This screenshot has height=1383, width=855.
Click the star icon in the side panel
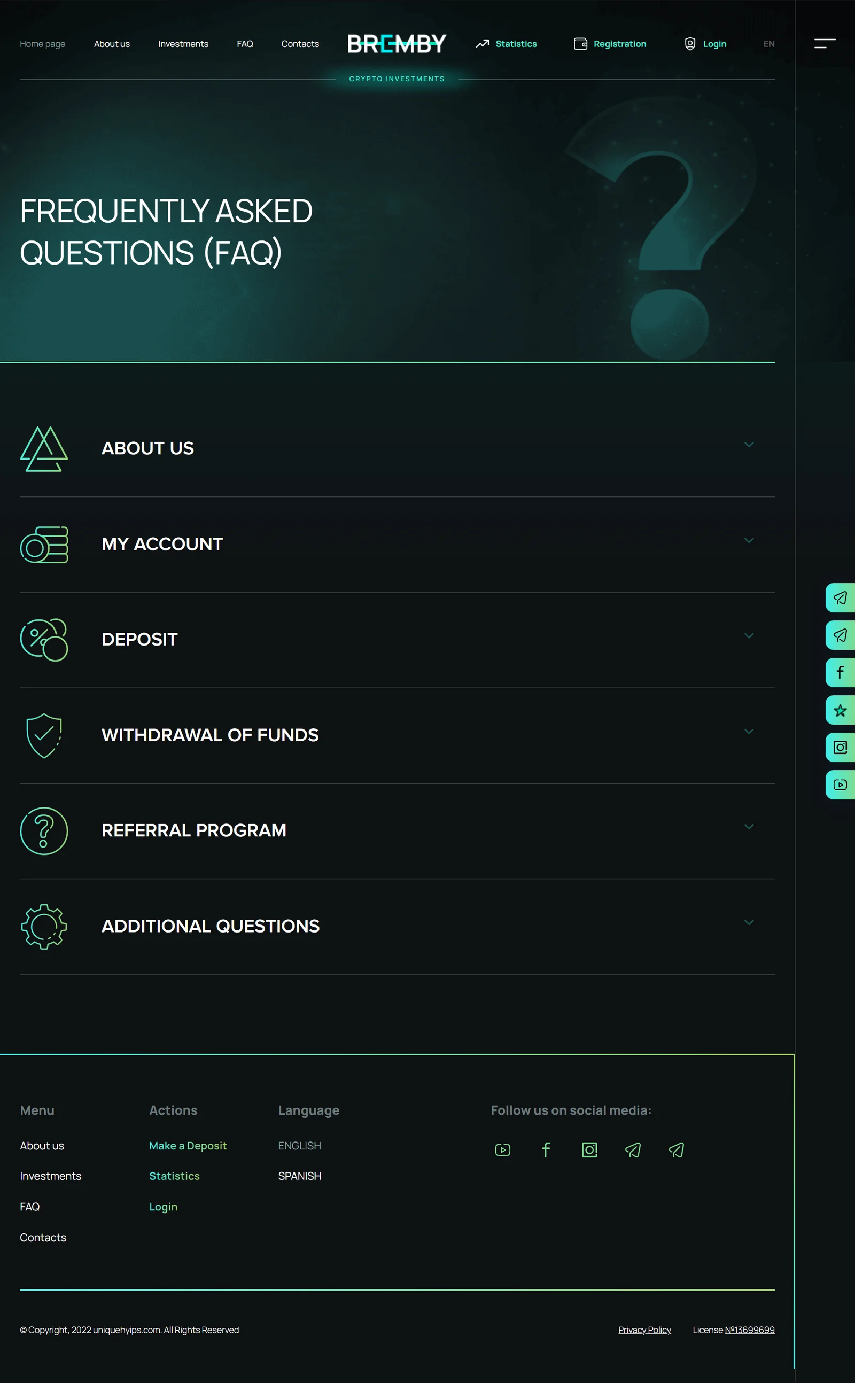click(x=840, y=710)
